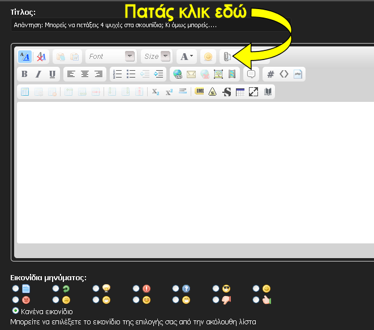
Task: Select the thumbs down radio button
Action: [216, 299]
